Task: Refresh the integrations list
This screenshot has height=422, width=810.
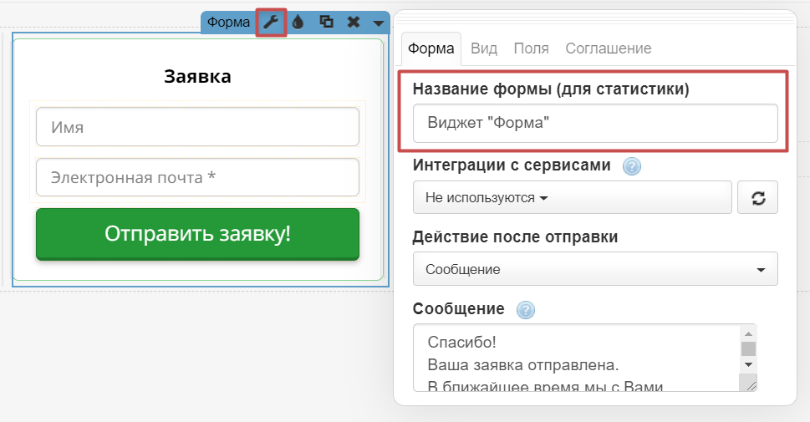Action: click(758, 199)
